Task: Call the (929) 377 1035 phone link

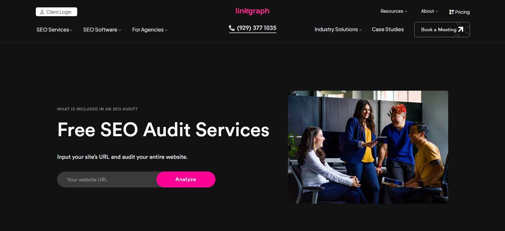Action: point(253,28)
